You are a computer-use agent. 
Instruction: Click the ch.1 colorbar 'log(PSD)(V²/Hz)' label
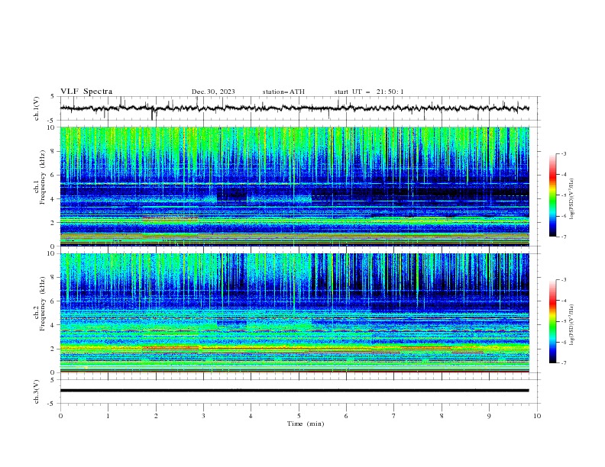[x=571, y=199]
